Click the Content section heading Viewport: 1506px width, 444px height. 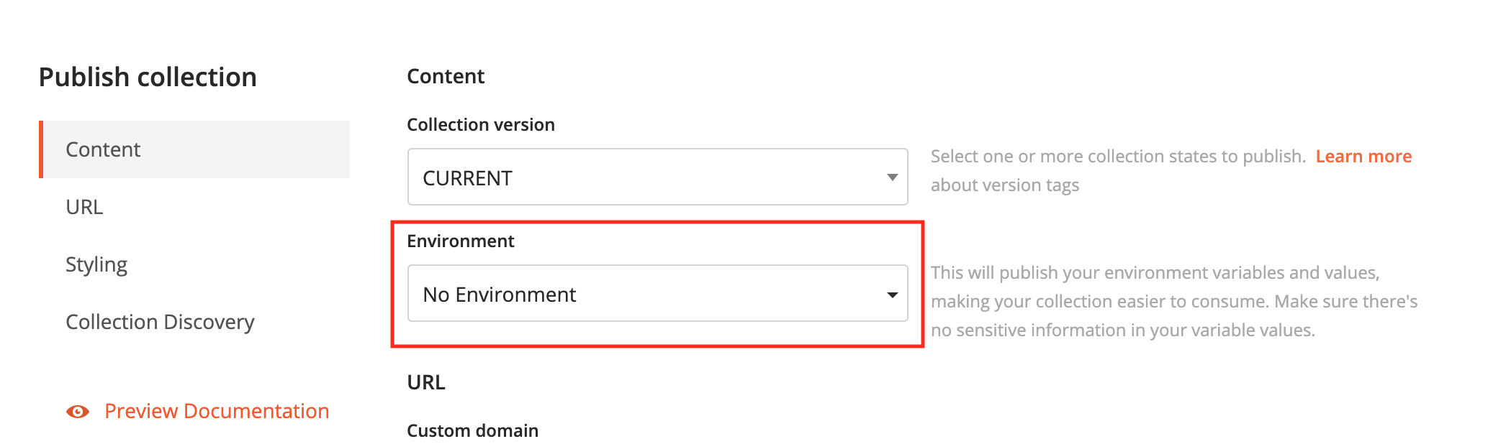click(x=446, y=76)
